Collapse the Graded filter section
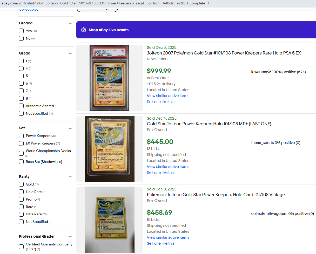The image size is (316, 254). click(x=70, y=23)
